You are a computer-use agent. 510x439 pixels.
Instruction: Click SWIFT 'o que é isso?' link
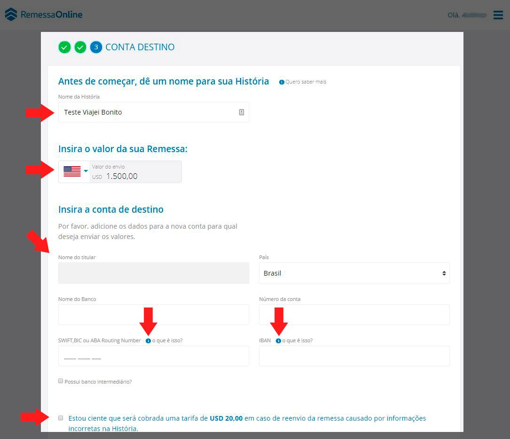point(167,340)
